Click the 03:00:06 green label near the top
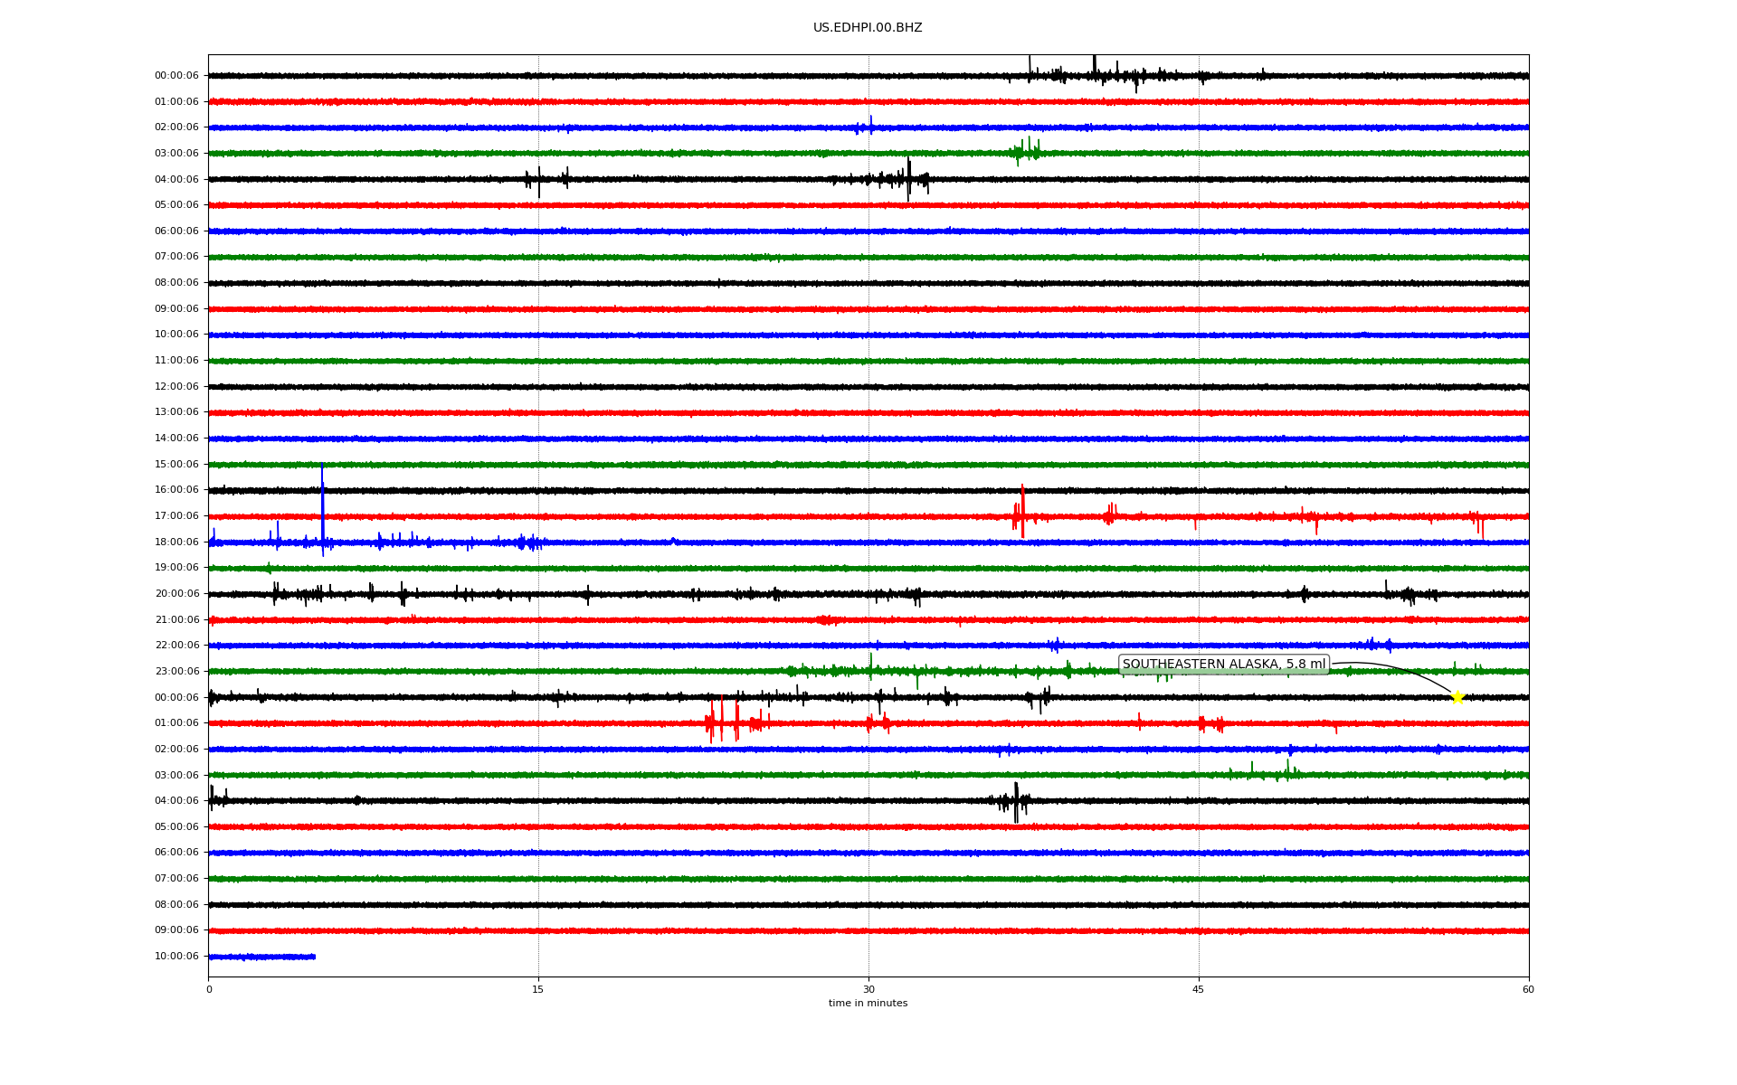This screenshot has height=1085, width=1737. (176, 154)
